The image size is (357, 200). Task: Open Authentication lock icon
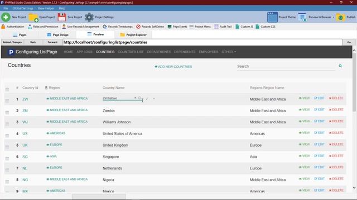pyautogui.click(x=3, y=27)
